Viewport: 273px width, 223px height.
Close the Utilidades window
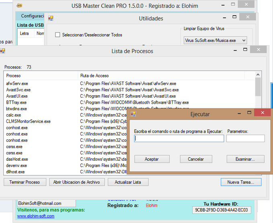(248, 17)
